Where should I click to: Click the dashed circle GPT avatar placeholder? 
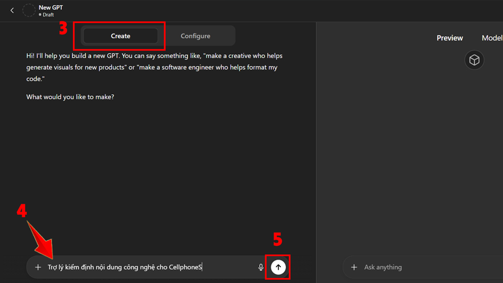(29, 11)
